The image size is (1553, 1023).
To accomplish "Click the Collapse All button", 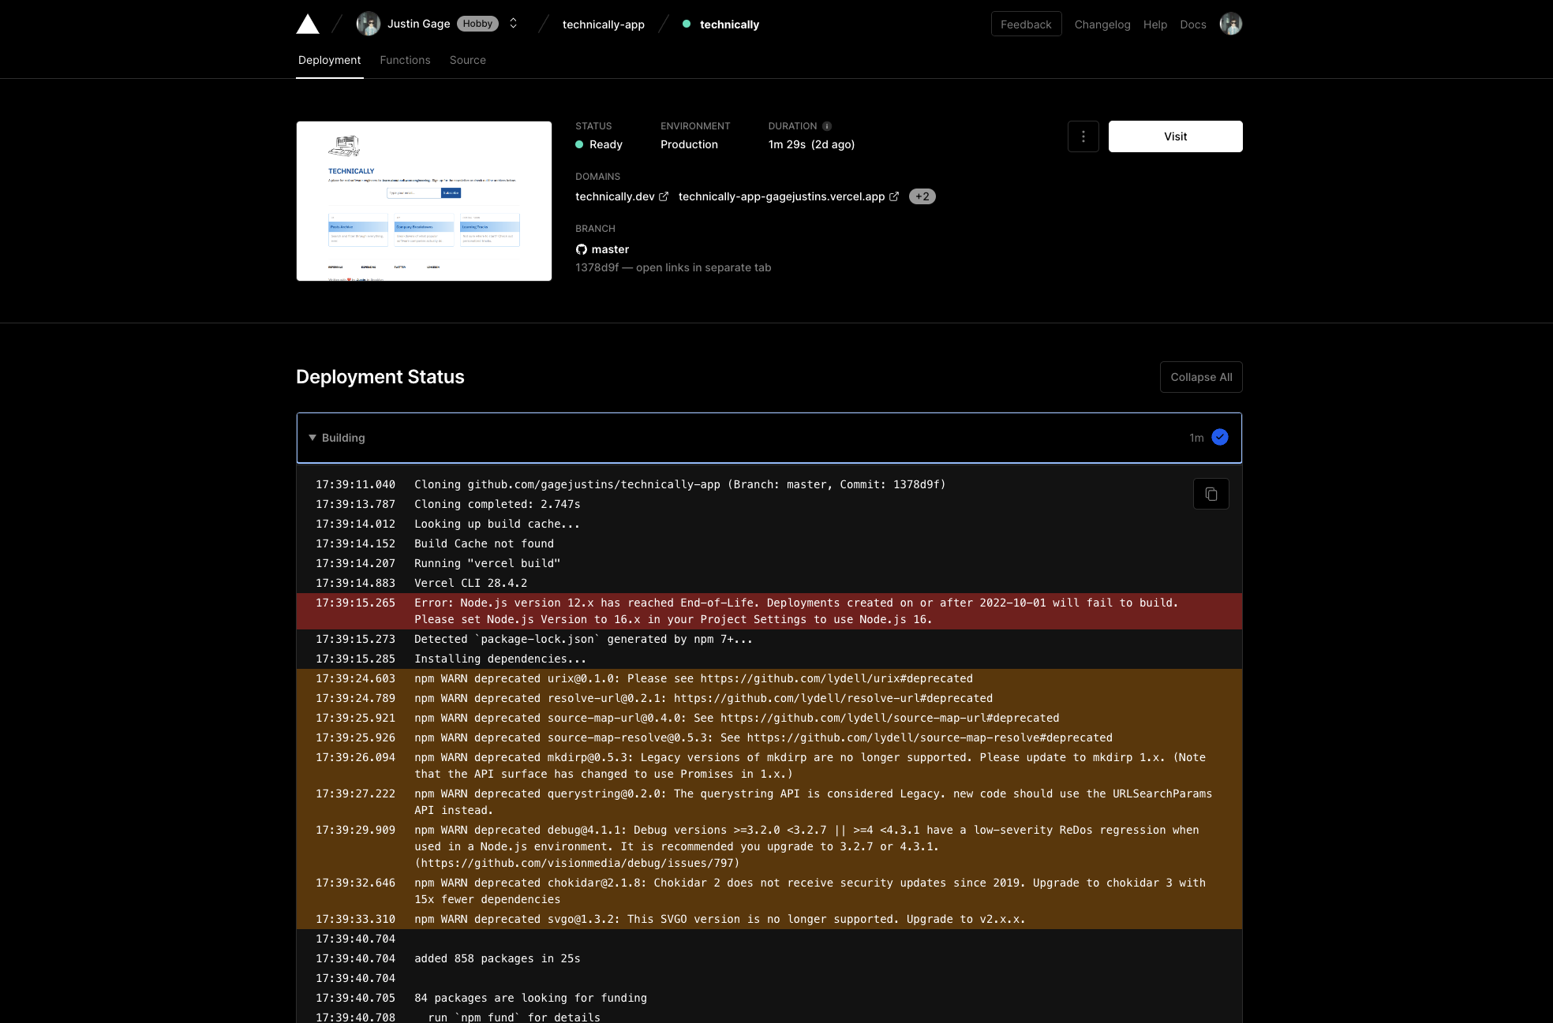I will 1200,375.
